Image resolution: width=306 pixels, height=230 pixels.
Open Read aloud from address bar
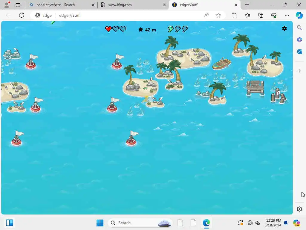point(206,15)
